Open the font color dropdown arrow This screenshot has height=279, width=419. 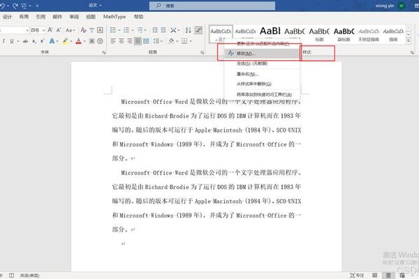tap(84, 41)
